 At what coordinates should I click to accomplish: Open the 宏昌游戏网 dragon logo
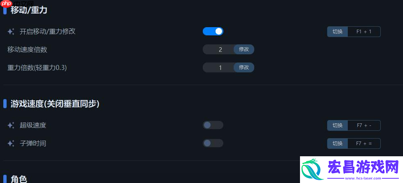coord(313,169)
